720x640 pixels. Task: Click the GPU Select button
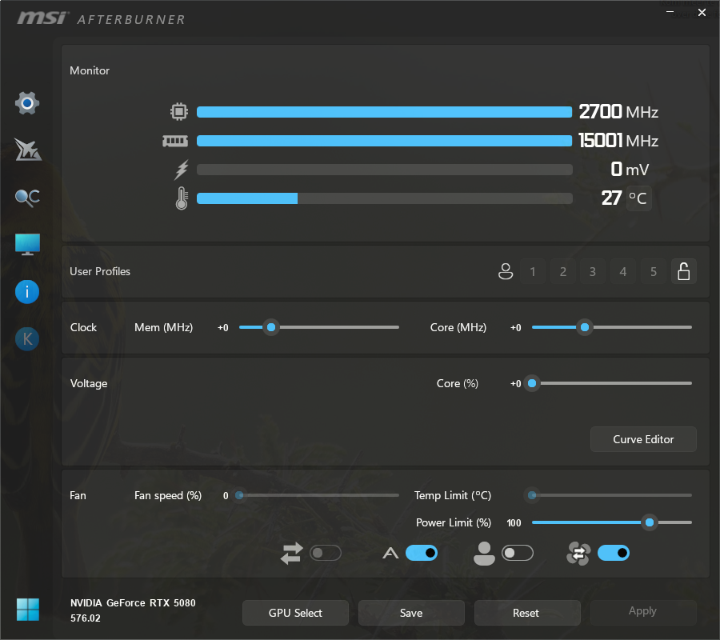(x=295, y=613)
